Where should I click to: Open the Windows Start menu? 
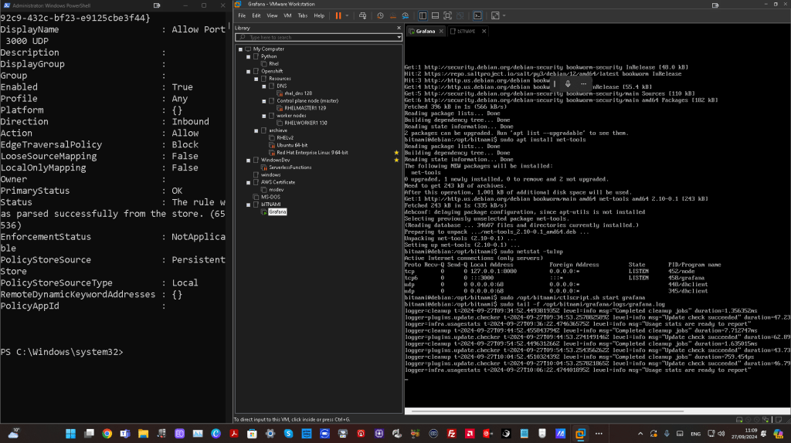[70, 434]
